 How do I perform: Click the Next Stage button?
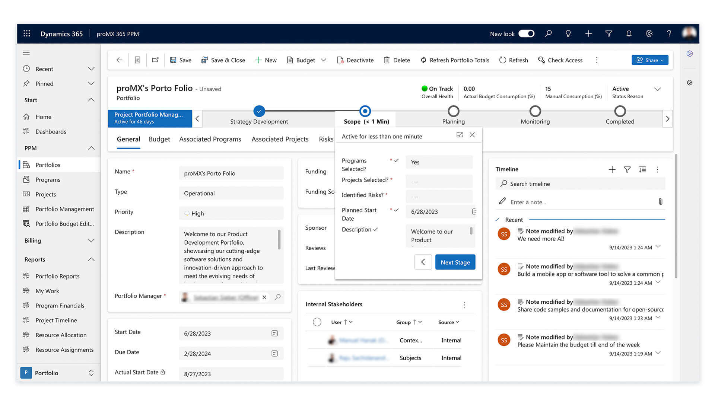click(455, 262)
